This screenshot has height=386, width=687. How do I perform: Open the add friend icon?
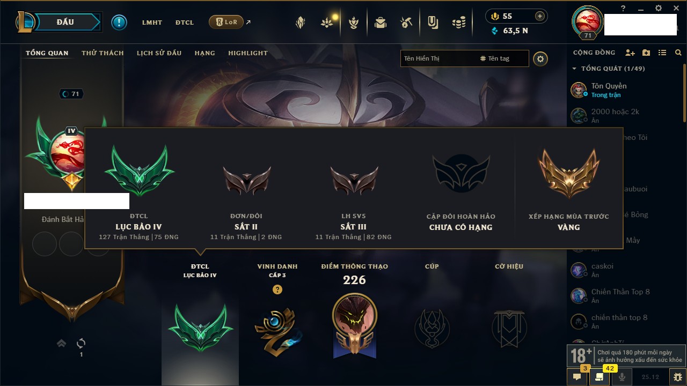(x=630, y=53)
